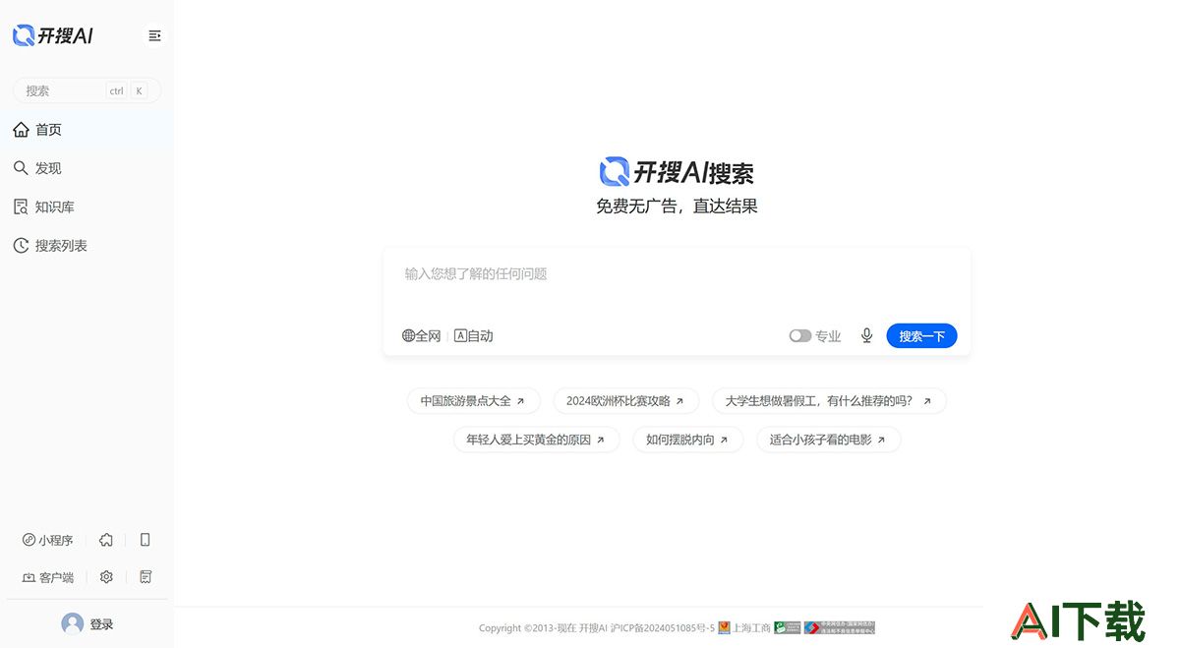Open the 自动 mode dropdown

[474, 336]
